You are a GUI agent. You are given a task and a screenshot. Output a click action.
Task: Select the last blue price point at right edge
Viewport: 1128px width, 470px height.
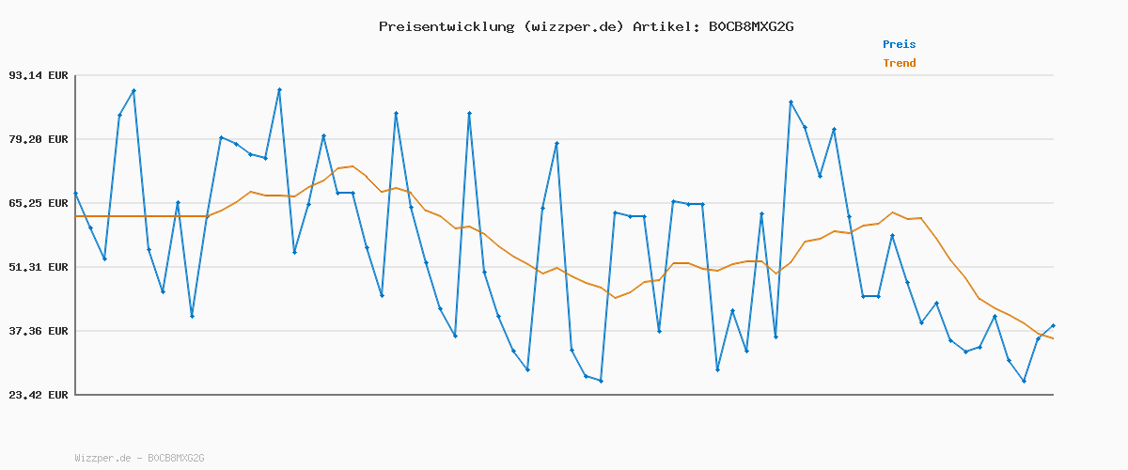point(1053,325)
